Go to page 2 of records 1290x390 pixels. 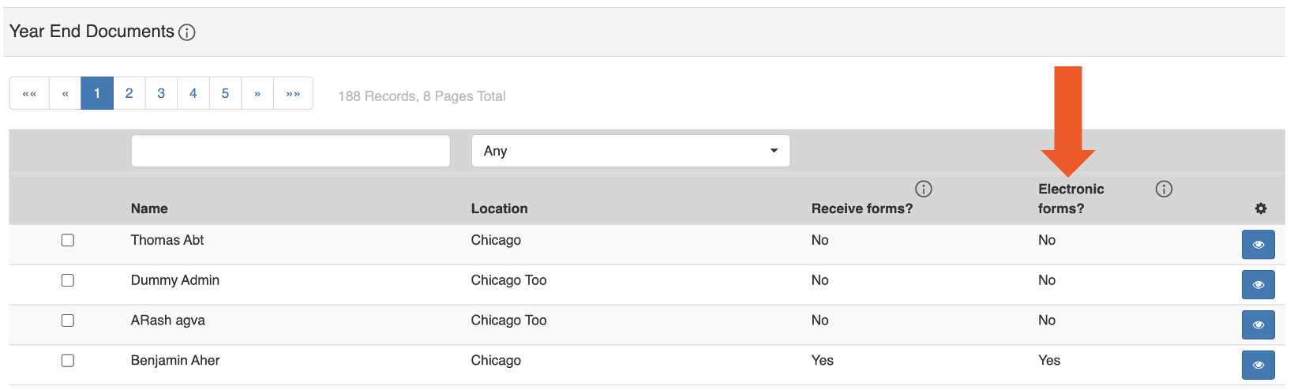pos(129,93)
